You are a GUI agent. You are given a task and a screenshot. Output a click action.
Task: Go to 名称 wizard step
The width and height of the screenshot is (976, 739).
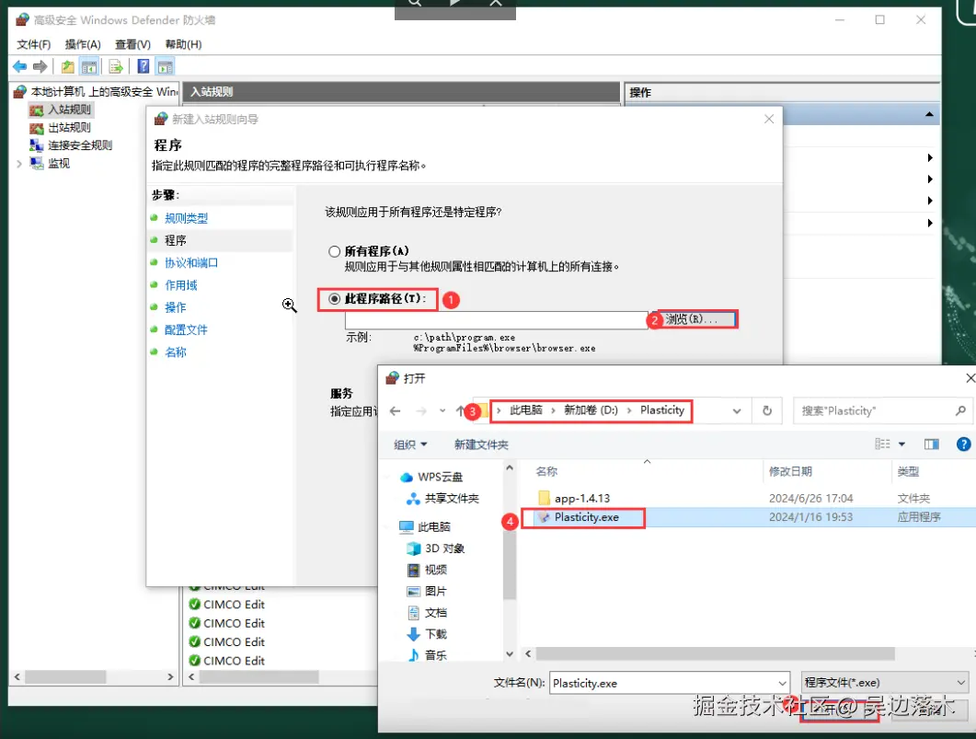tap(175, 352)
